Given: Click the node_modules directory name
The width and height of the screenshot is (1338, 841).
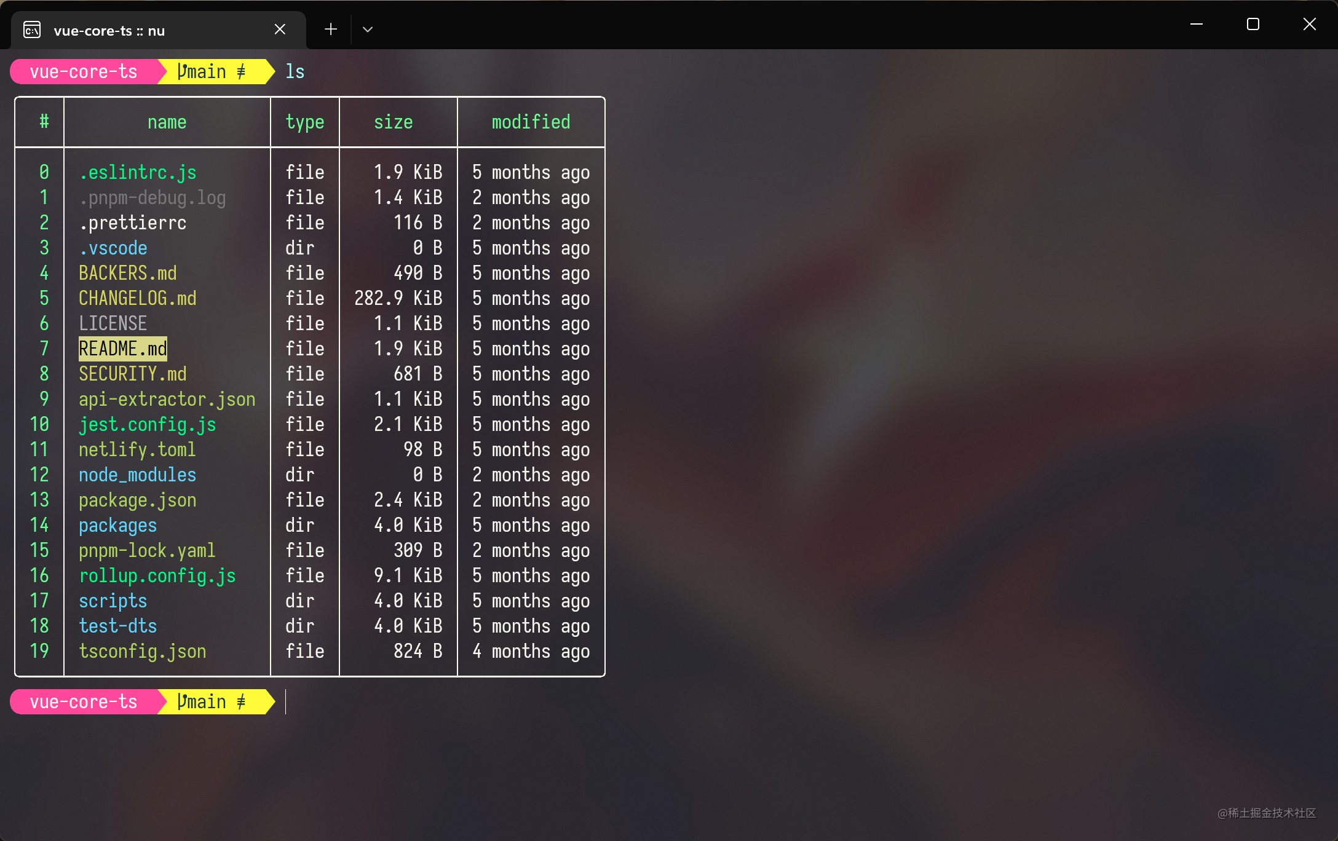Looking at the screenshot, I should (x=138, y=475).
